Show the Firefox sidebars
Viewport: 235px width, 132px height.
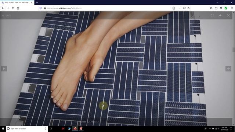coord(216,8)
